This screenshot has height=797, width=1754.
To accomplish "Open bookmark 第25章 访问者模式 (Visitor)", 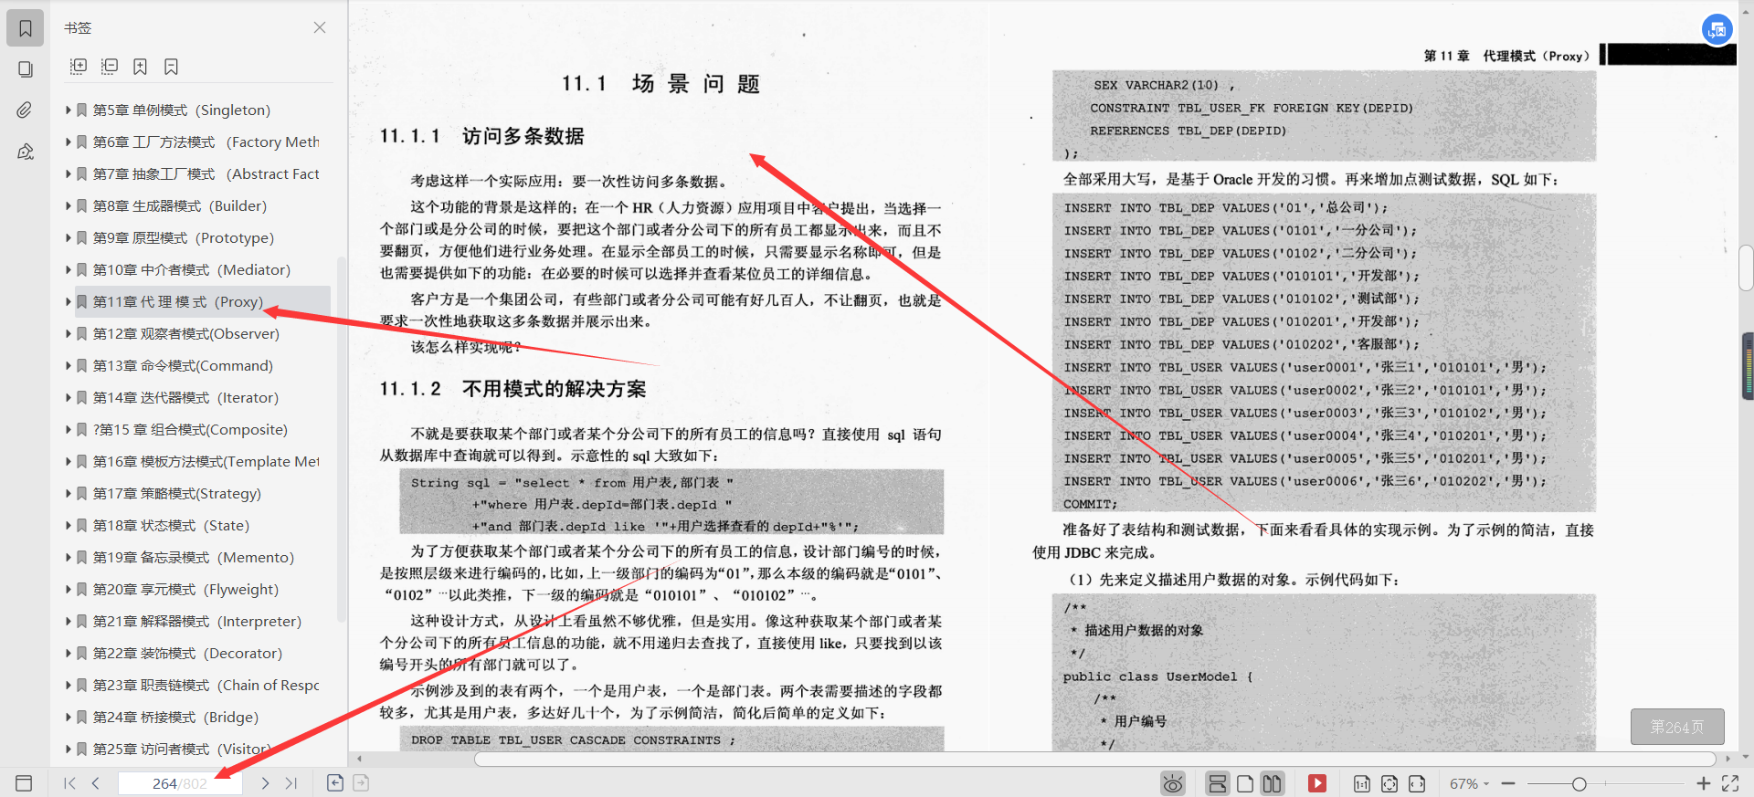I will click(182, 749).
